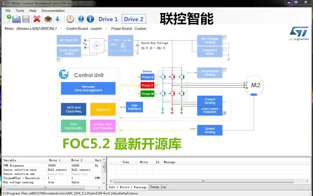
Task: Open the Inrush Current Limiter block
Action: tap(69, 52)
